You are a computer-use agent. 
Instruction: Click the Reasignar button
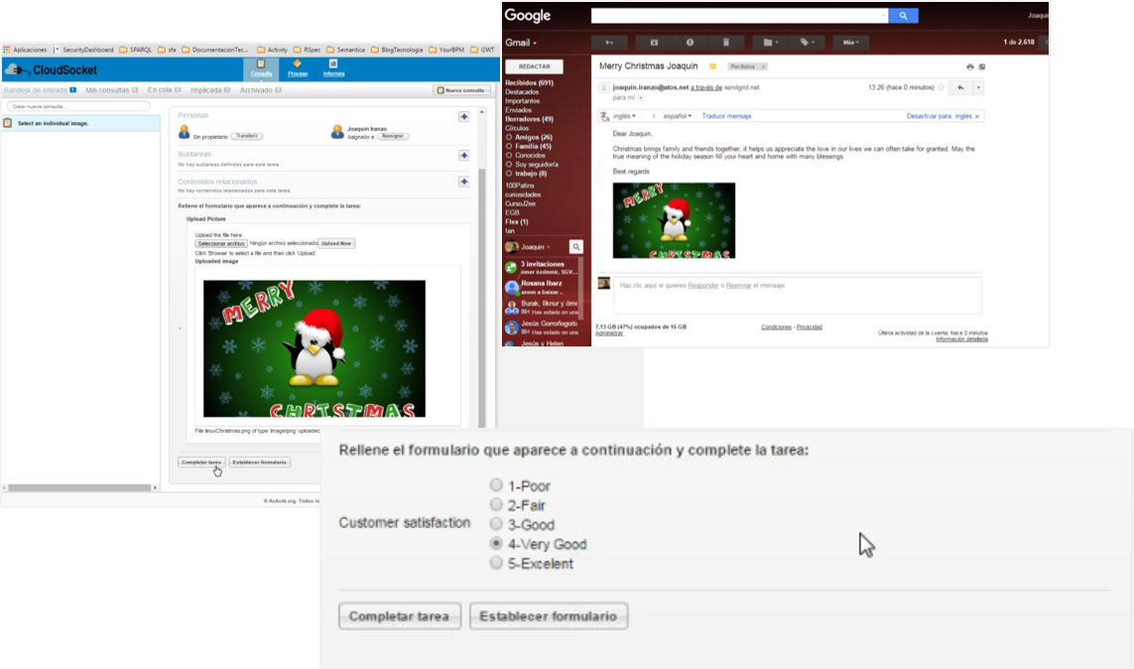pos(393,136)
